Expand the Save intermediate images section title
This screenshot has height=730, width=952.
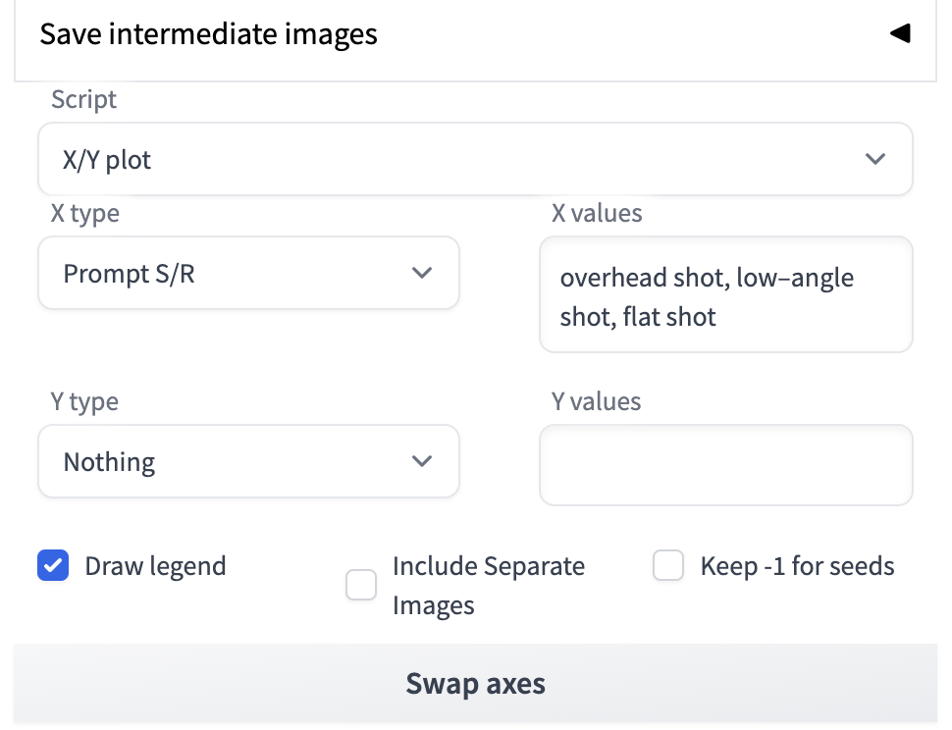coord(208,34)
